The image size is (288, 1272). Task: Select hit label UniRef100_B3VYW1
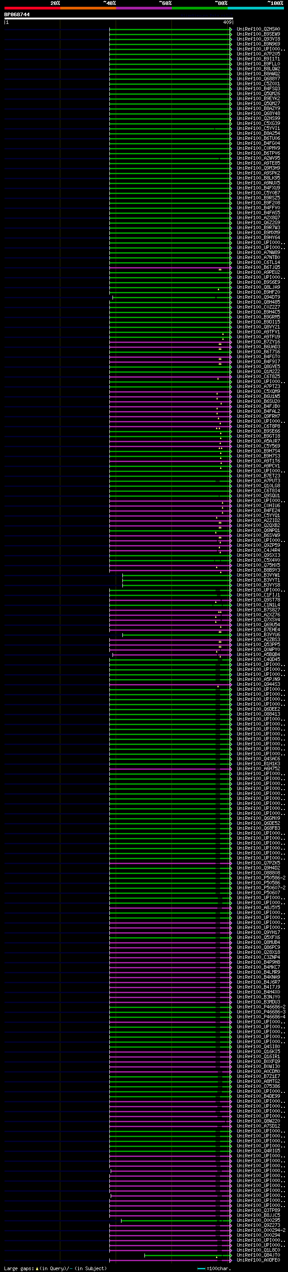point(258,575)
